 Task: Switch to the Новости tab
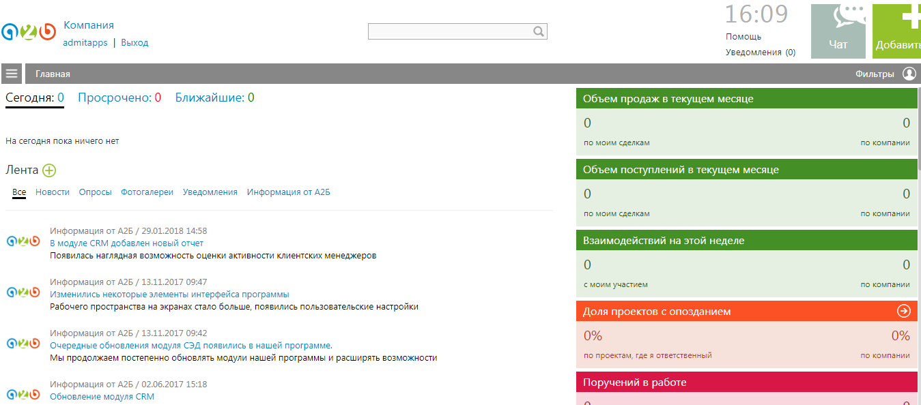[53, 192]
